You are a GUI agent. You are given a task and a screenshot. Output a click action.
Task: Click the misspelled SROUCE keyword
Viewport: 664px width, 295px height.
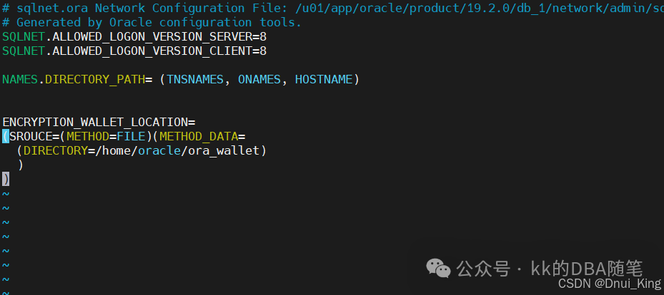coord(31,137)
